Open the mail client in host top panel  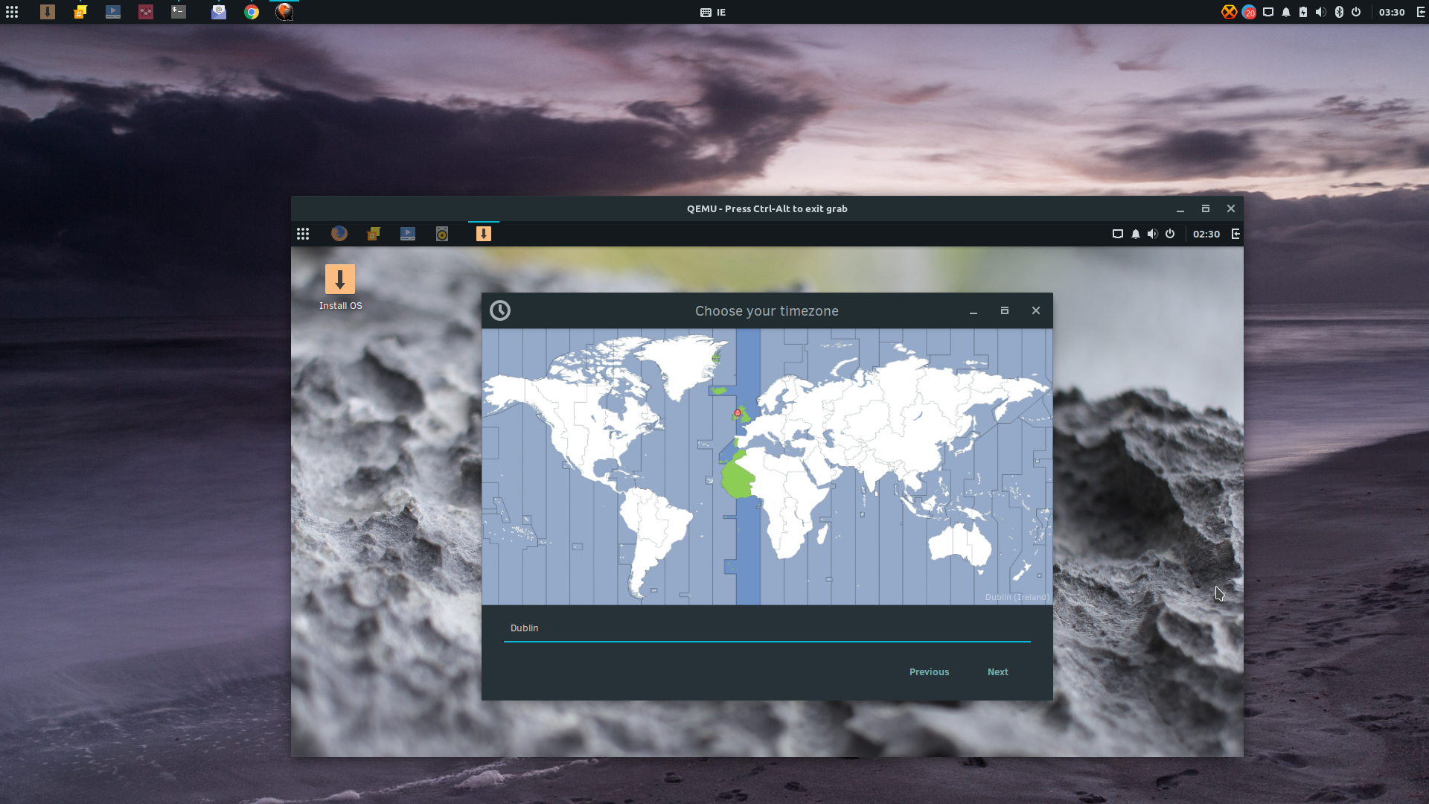[x=219, y=12]
